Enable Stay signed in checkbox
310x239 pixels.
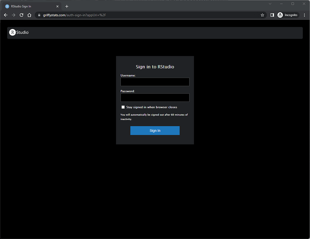(123, 107)
